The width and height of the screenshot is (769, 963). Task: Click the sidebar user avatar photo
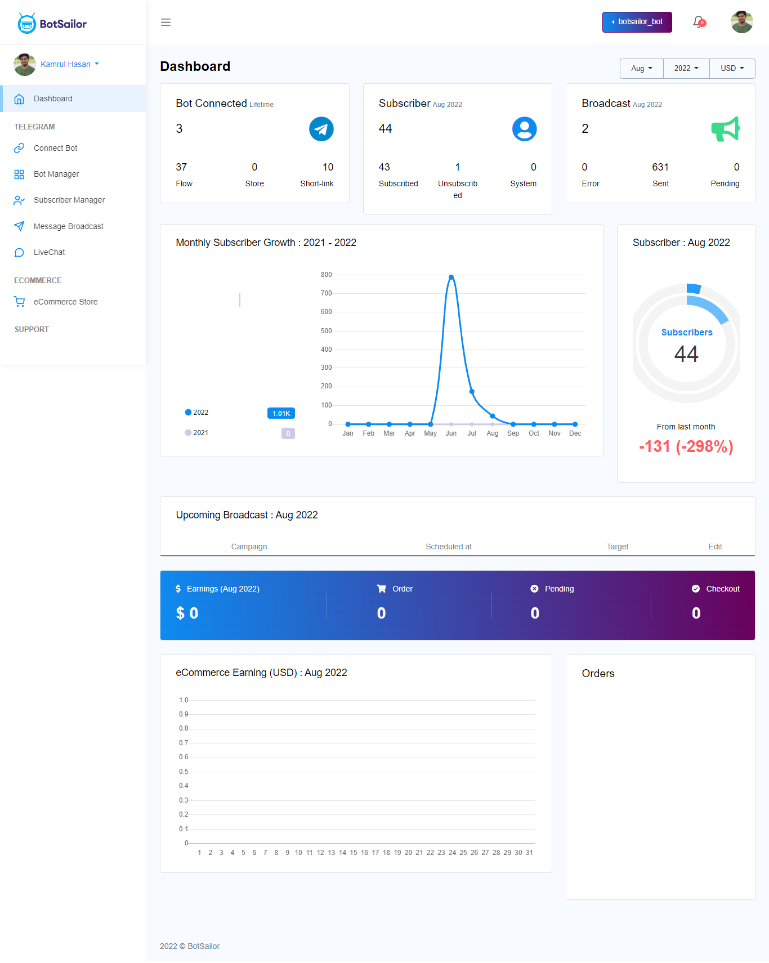coord(25,64)
